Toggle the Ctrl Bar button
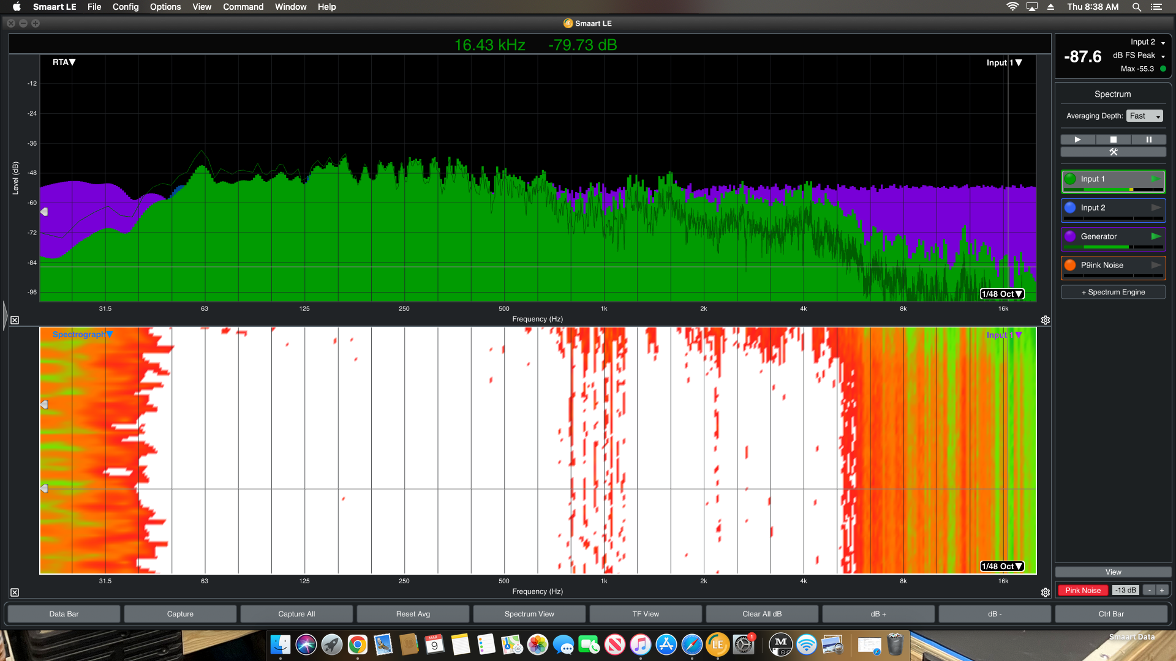The image size is (1176, 661). (1111, 614)
